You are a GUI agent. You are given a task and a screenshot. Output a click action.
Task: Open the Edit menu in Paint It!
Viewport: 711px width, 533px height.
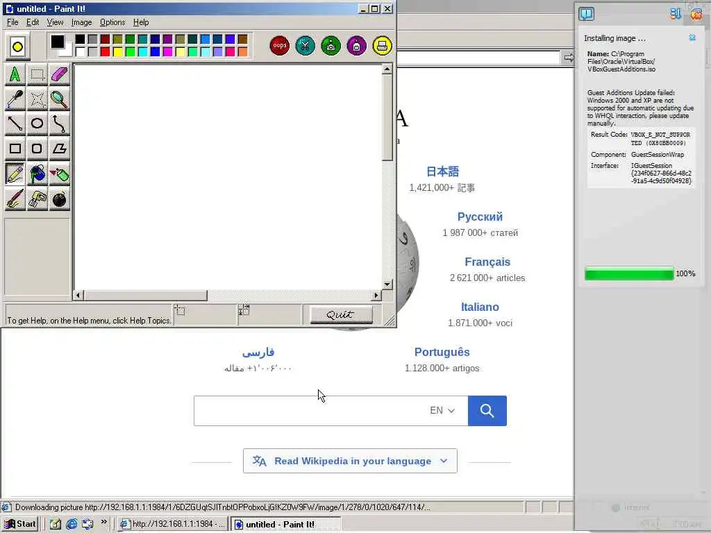click(32, 22)
